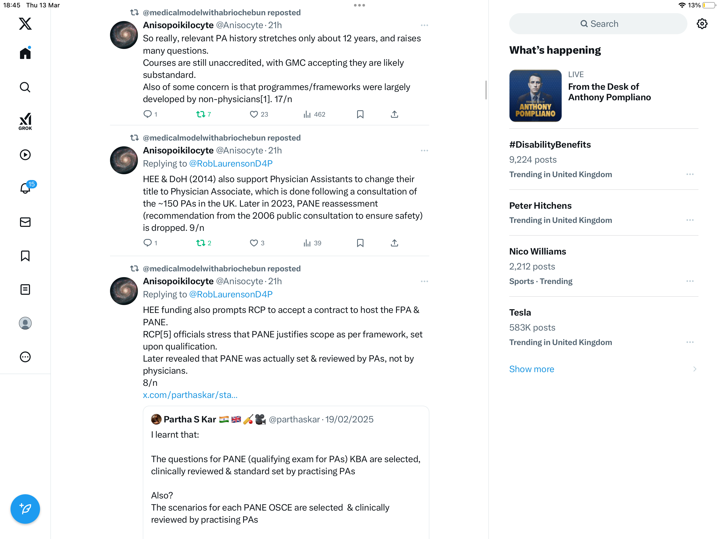This screenshot has width=719, height=539.
Task: Open the @RobLaurensonD4P link in 9/n post
Action: (231, 163)
